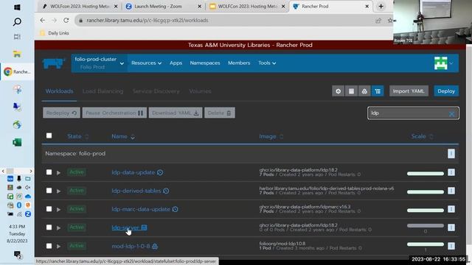This screenshot has height=265, width=472.
Task: Reload the page in Chrome
Action: pyautogui.click(x=66, y=20)
